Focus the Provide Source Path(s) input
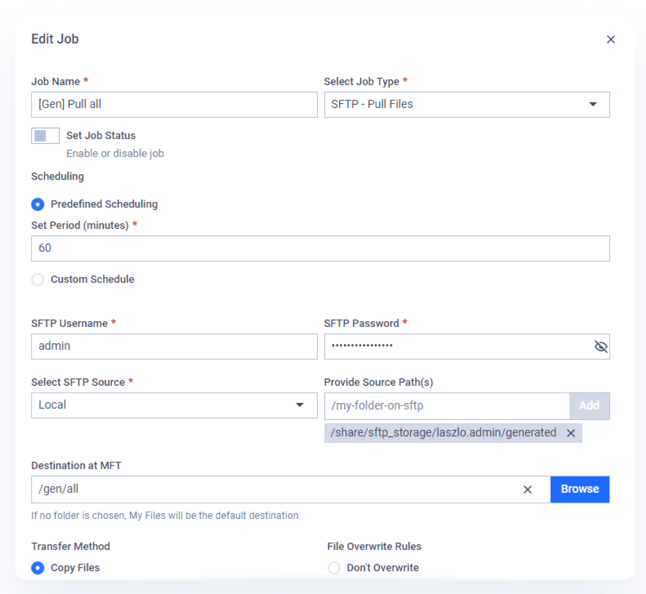The image size is (646, 594). click(447, 406)
